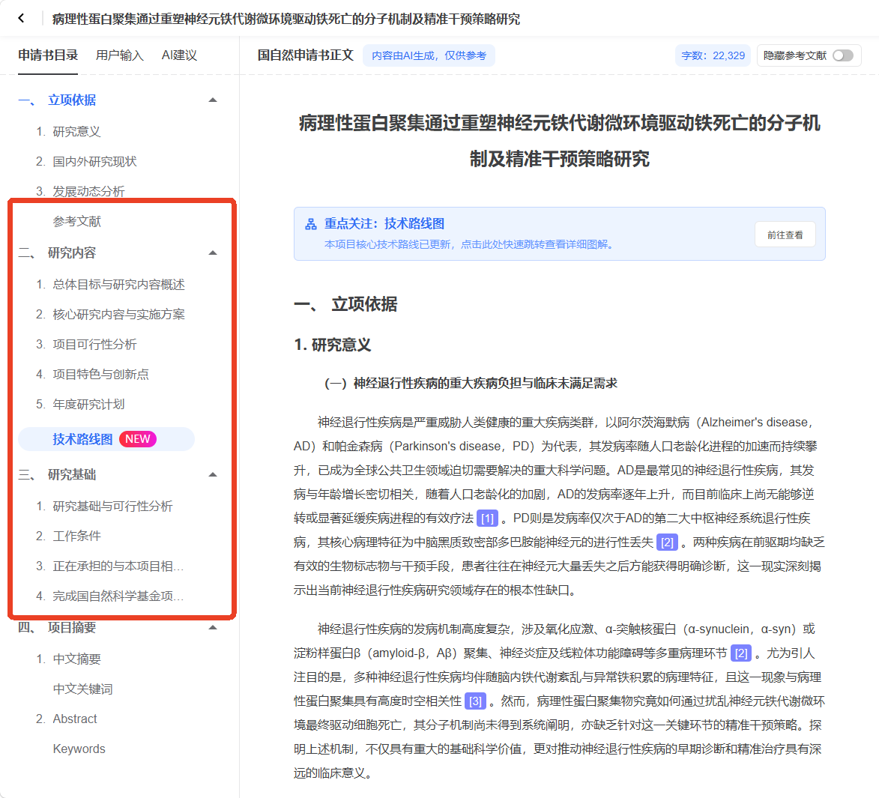This screenshot has height=798, width=879.
Task: Go to 国内外研究现状 outline item
Action: click(94, 162)
